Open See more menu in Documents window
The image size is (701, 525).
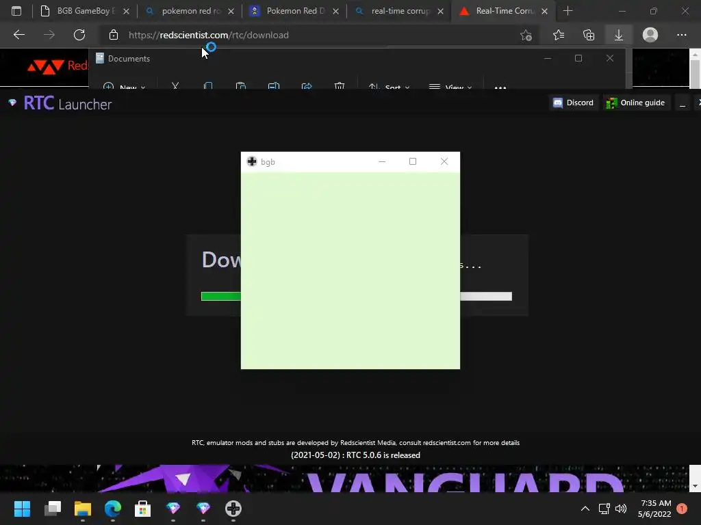pos(500,87)
